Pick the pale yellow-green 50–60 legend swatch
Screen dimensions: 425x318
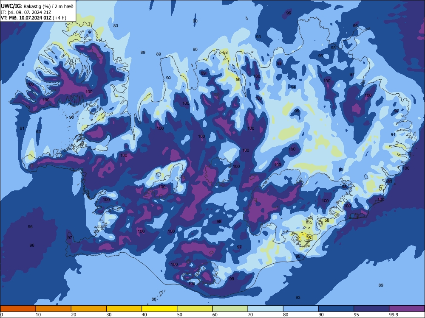pyautogui.click(x=195, y=309)
